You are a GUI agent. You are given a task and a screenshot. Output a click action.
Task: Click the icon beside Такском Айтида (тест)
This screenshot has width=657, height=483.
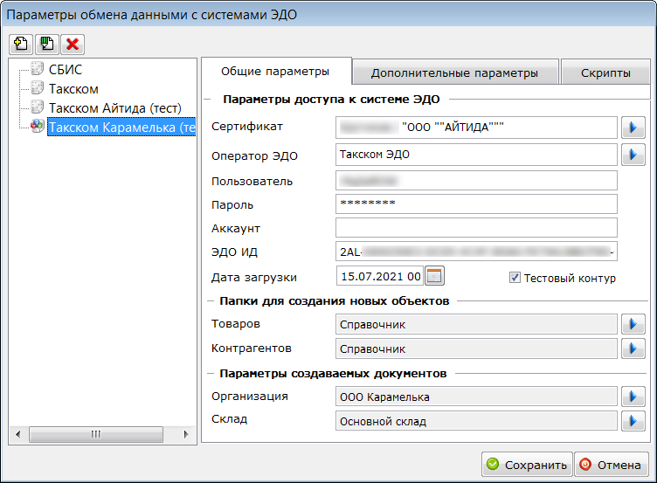click(38, 107)
